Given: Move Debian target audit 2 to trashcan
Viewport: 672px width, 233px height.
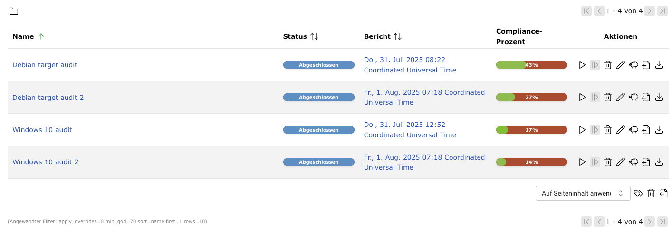Looking at the screenshot, I should click(607, 98).
